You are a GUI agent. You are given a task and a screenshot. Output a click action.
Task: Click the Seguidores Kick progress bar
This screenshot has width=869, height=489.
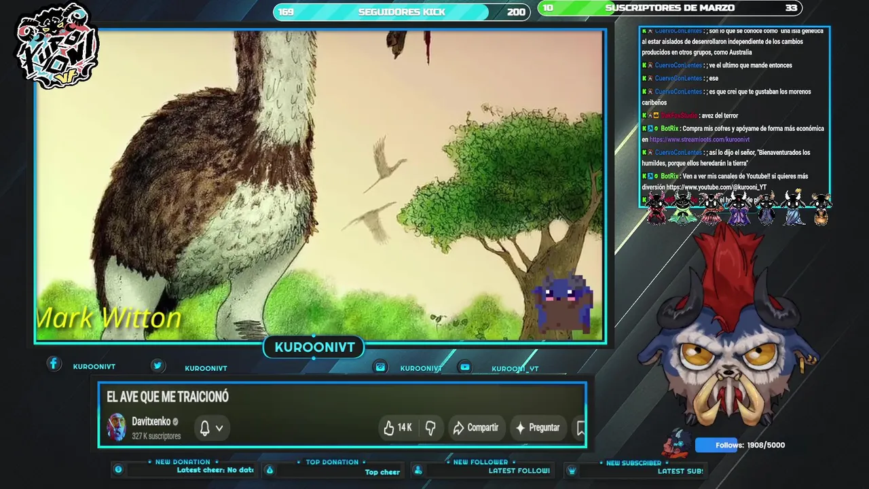pos(401,12)
